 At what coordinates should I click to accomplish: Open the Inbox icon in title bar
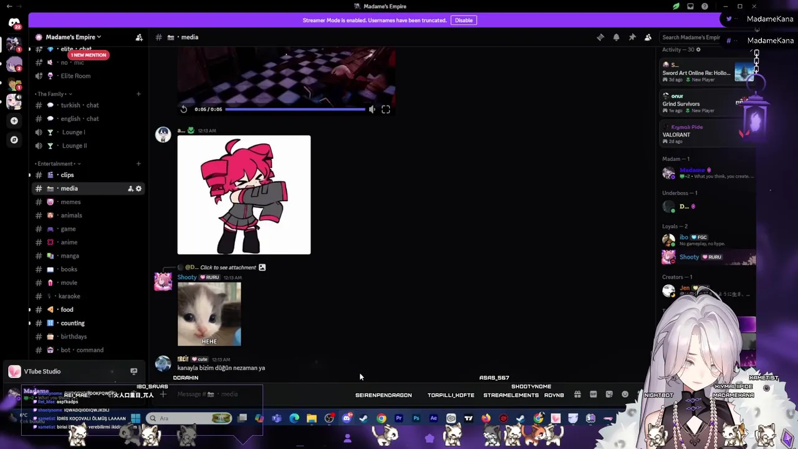click(690, 6)
